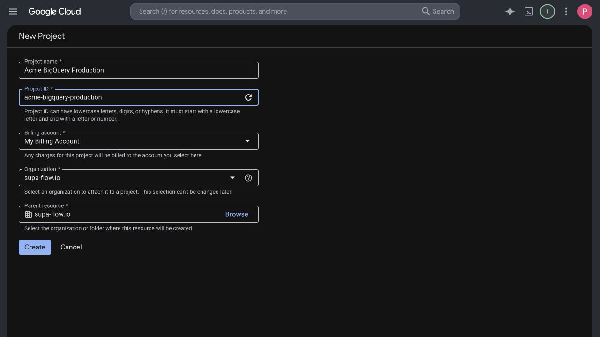Screen dimensions: 600x337
Task: Open the three-dot settings and utilities menu
Action: click(566, 11)
